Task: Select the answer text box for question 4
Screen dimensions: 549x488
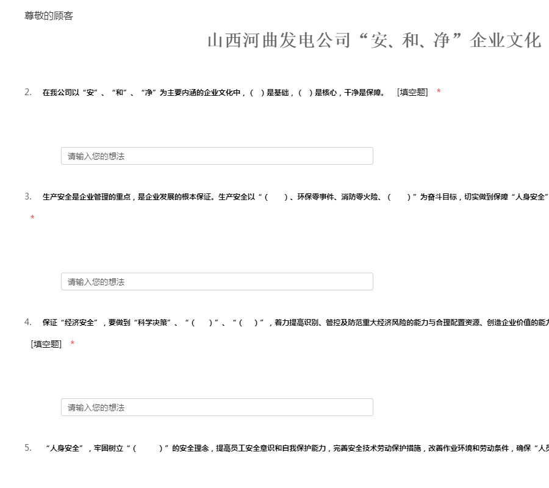Action: coord(217,407)
